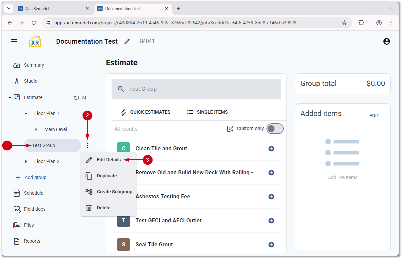Open Asbestos Testing Fee entry
This screenshot has width=402, height=259.
click(163, 196)
